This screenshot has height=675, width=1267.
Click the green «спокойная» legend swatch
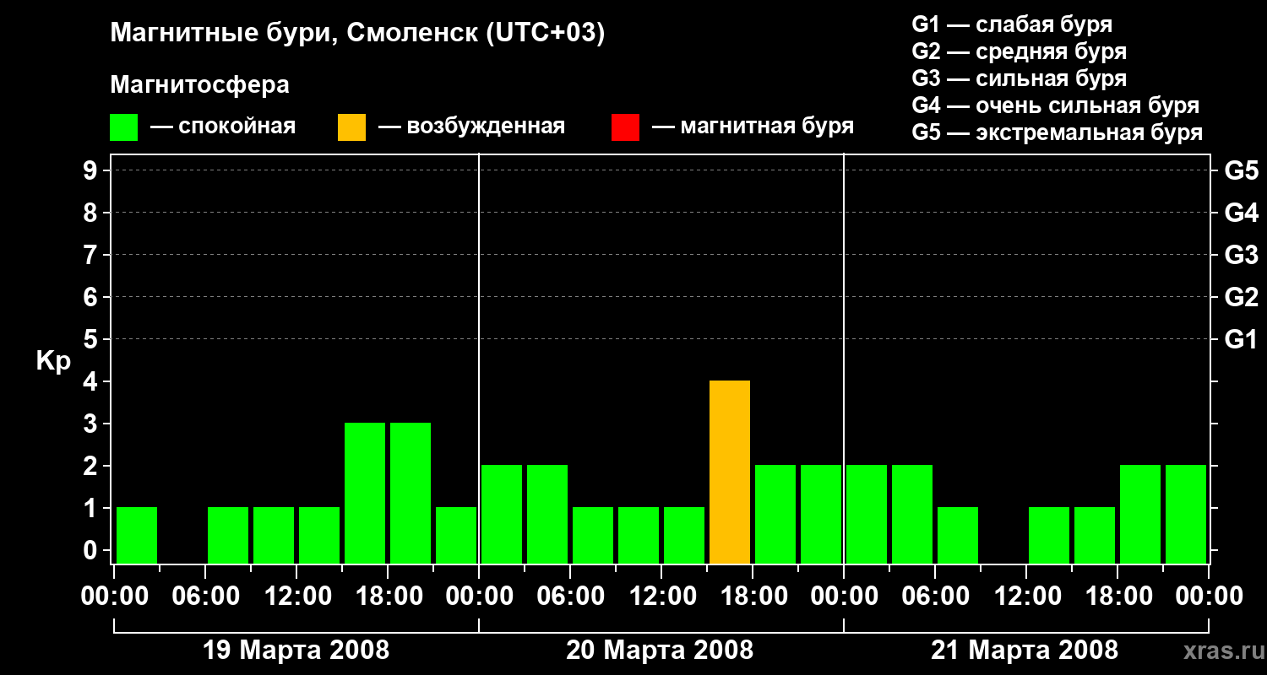(x=124, y=127)
